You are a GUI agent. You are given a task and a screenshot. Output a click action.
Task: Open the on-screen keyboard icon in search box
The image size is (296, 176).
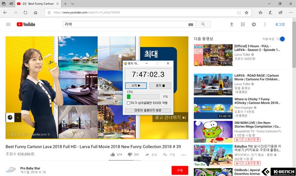191,25
